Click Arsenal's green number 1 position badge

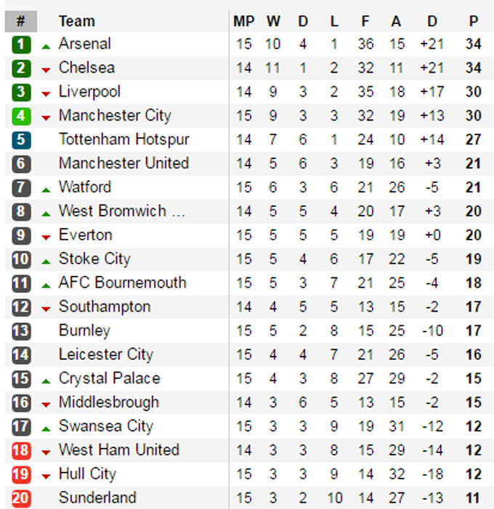click(x=21, y=44)
